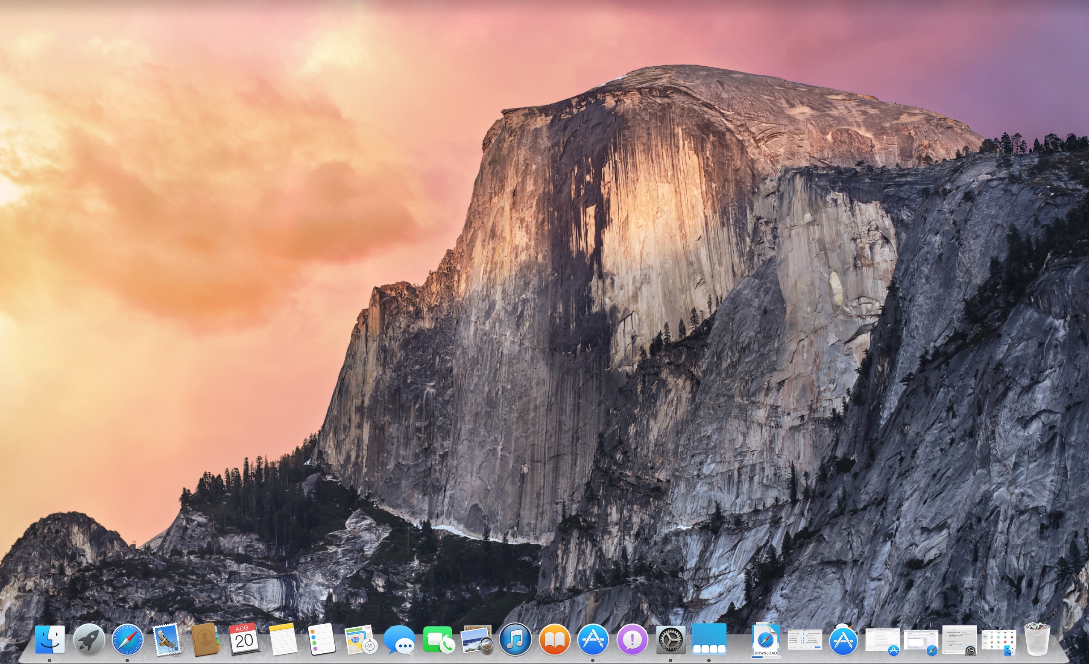Image resolution: width=1089 pixels, height=664 pixels.
Task: Click the blue dock app with white squares
Action: [x=709, y=639]
